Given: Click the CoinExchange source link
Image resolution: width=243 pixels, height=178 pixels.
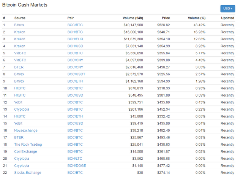Looking at the screenshot, I should click(x=25, y=152).
